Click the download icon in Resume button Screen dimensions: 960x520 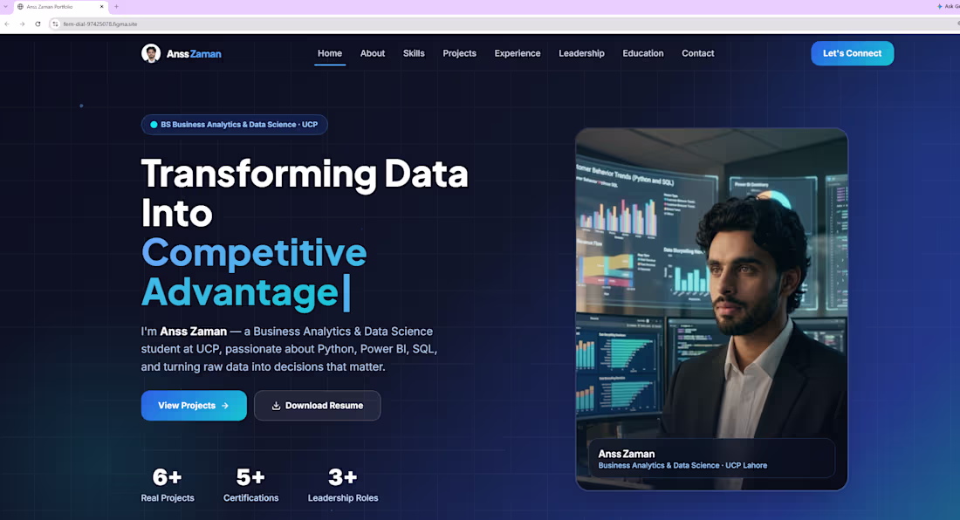point(276,406)
